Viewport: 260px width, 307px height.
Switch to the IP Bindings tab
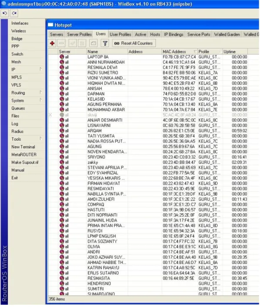[x=174, y=34]
